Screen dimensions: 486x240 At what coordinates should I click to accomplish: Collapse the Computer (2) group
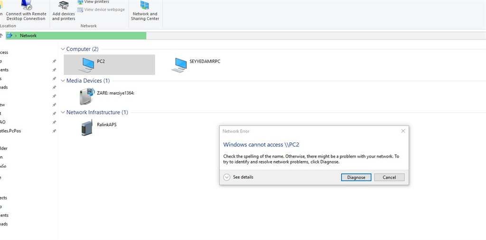click(x=63, y=49)
